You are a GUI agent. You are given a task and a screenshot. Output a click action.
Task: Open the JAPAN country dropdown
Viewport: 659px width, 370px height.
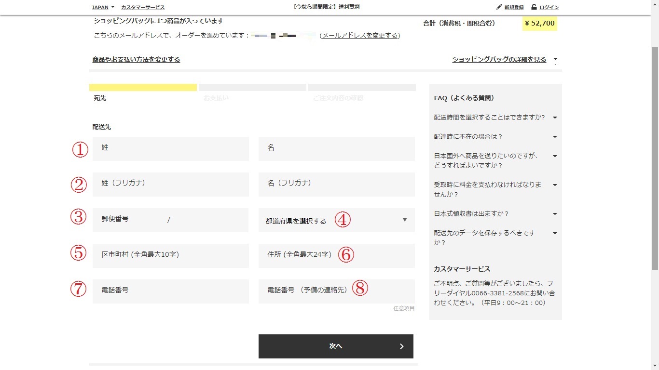coord(103,7)
